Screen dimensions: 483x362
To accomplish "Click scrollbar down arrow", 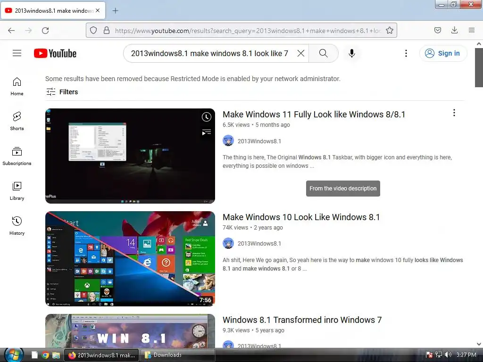I will coord(479,344).
